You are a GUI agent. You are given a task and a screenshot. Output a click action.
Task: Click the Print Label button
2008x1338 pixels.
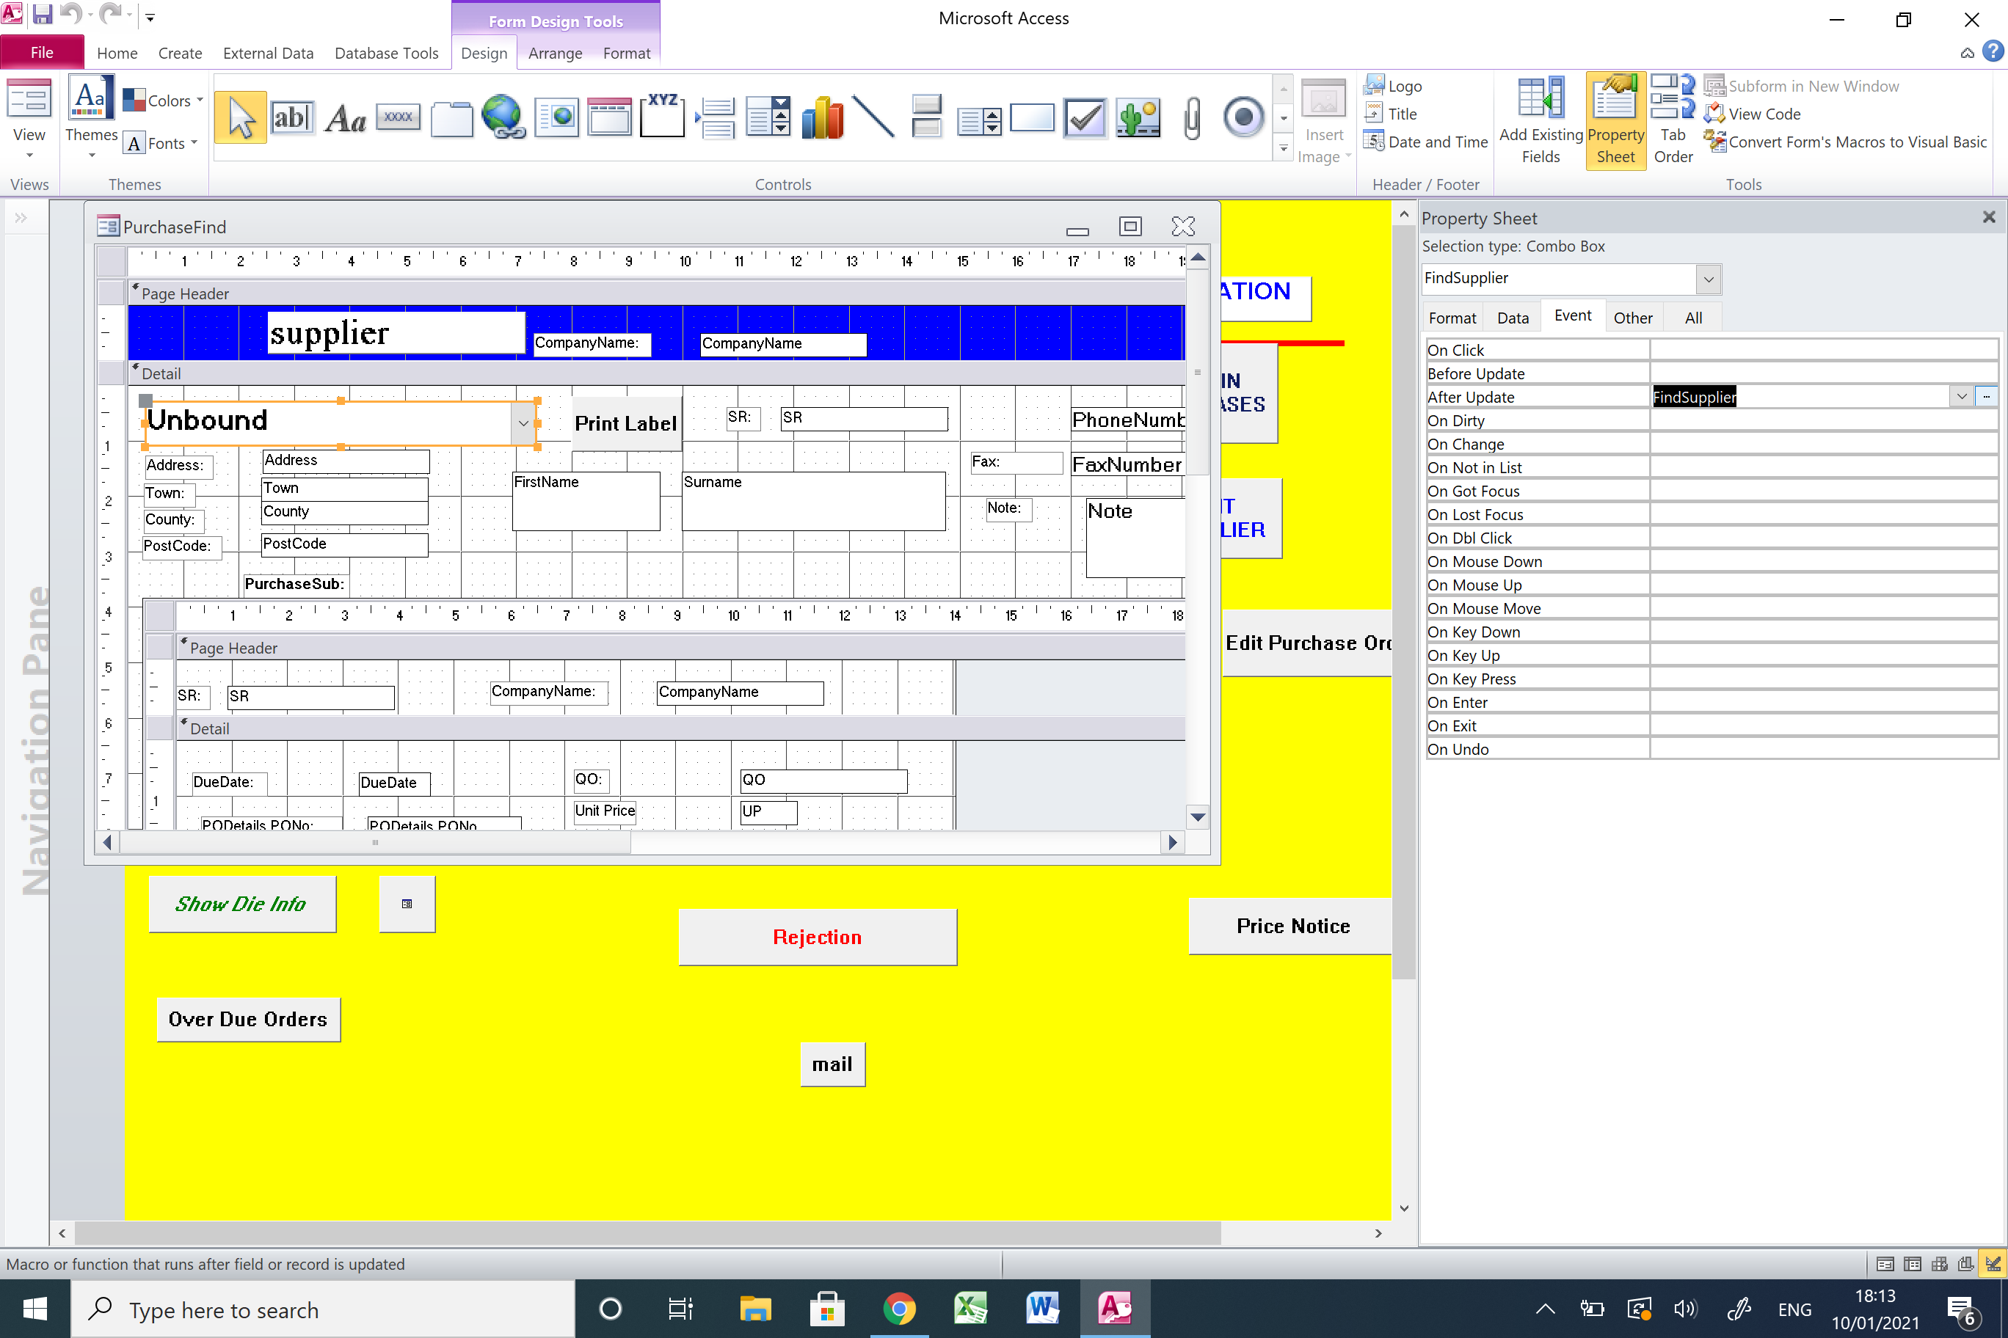(x=626, y=423)
